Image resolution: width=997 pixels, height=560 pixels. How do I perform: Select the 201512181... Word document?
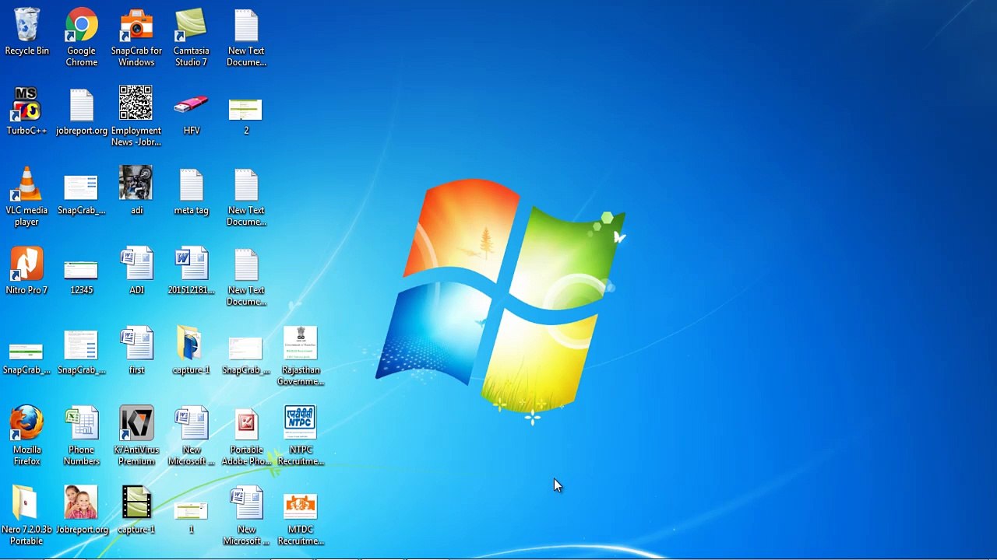[x=191, y=271]
